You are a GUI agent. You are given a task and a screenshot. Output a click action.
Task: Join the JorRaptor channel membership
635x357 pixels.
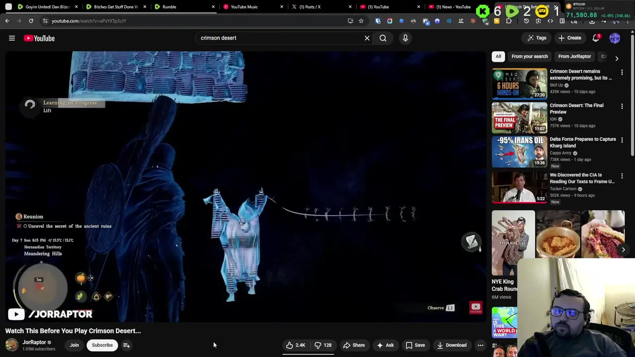pyautogui.click(x=74, y=345)
